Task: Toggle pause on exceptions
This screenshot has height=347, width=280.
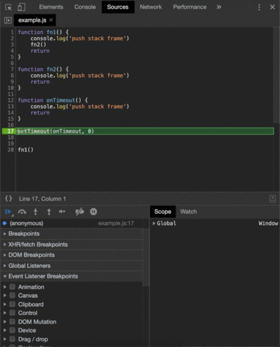Action: click(94, 212)
